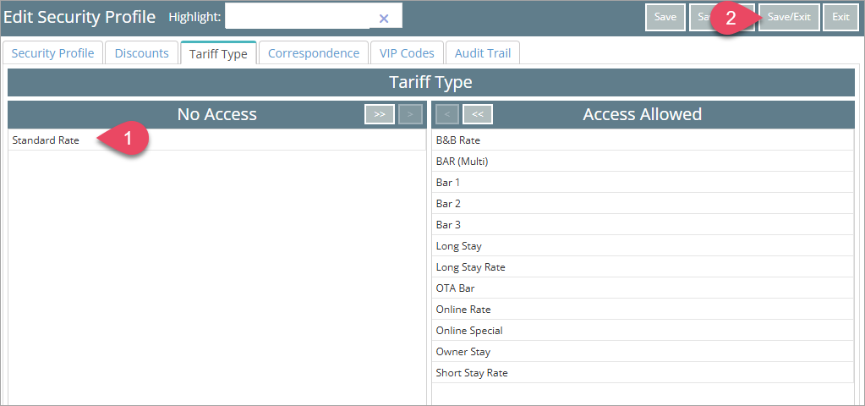
Task: View the Audit Trail tab
Action: click(483, 53)
